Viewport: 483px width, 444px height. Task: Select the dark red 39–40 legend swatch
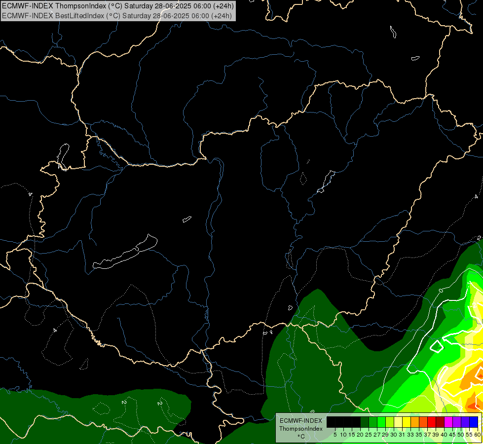(440, 422)
